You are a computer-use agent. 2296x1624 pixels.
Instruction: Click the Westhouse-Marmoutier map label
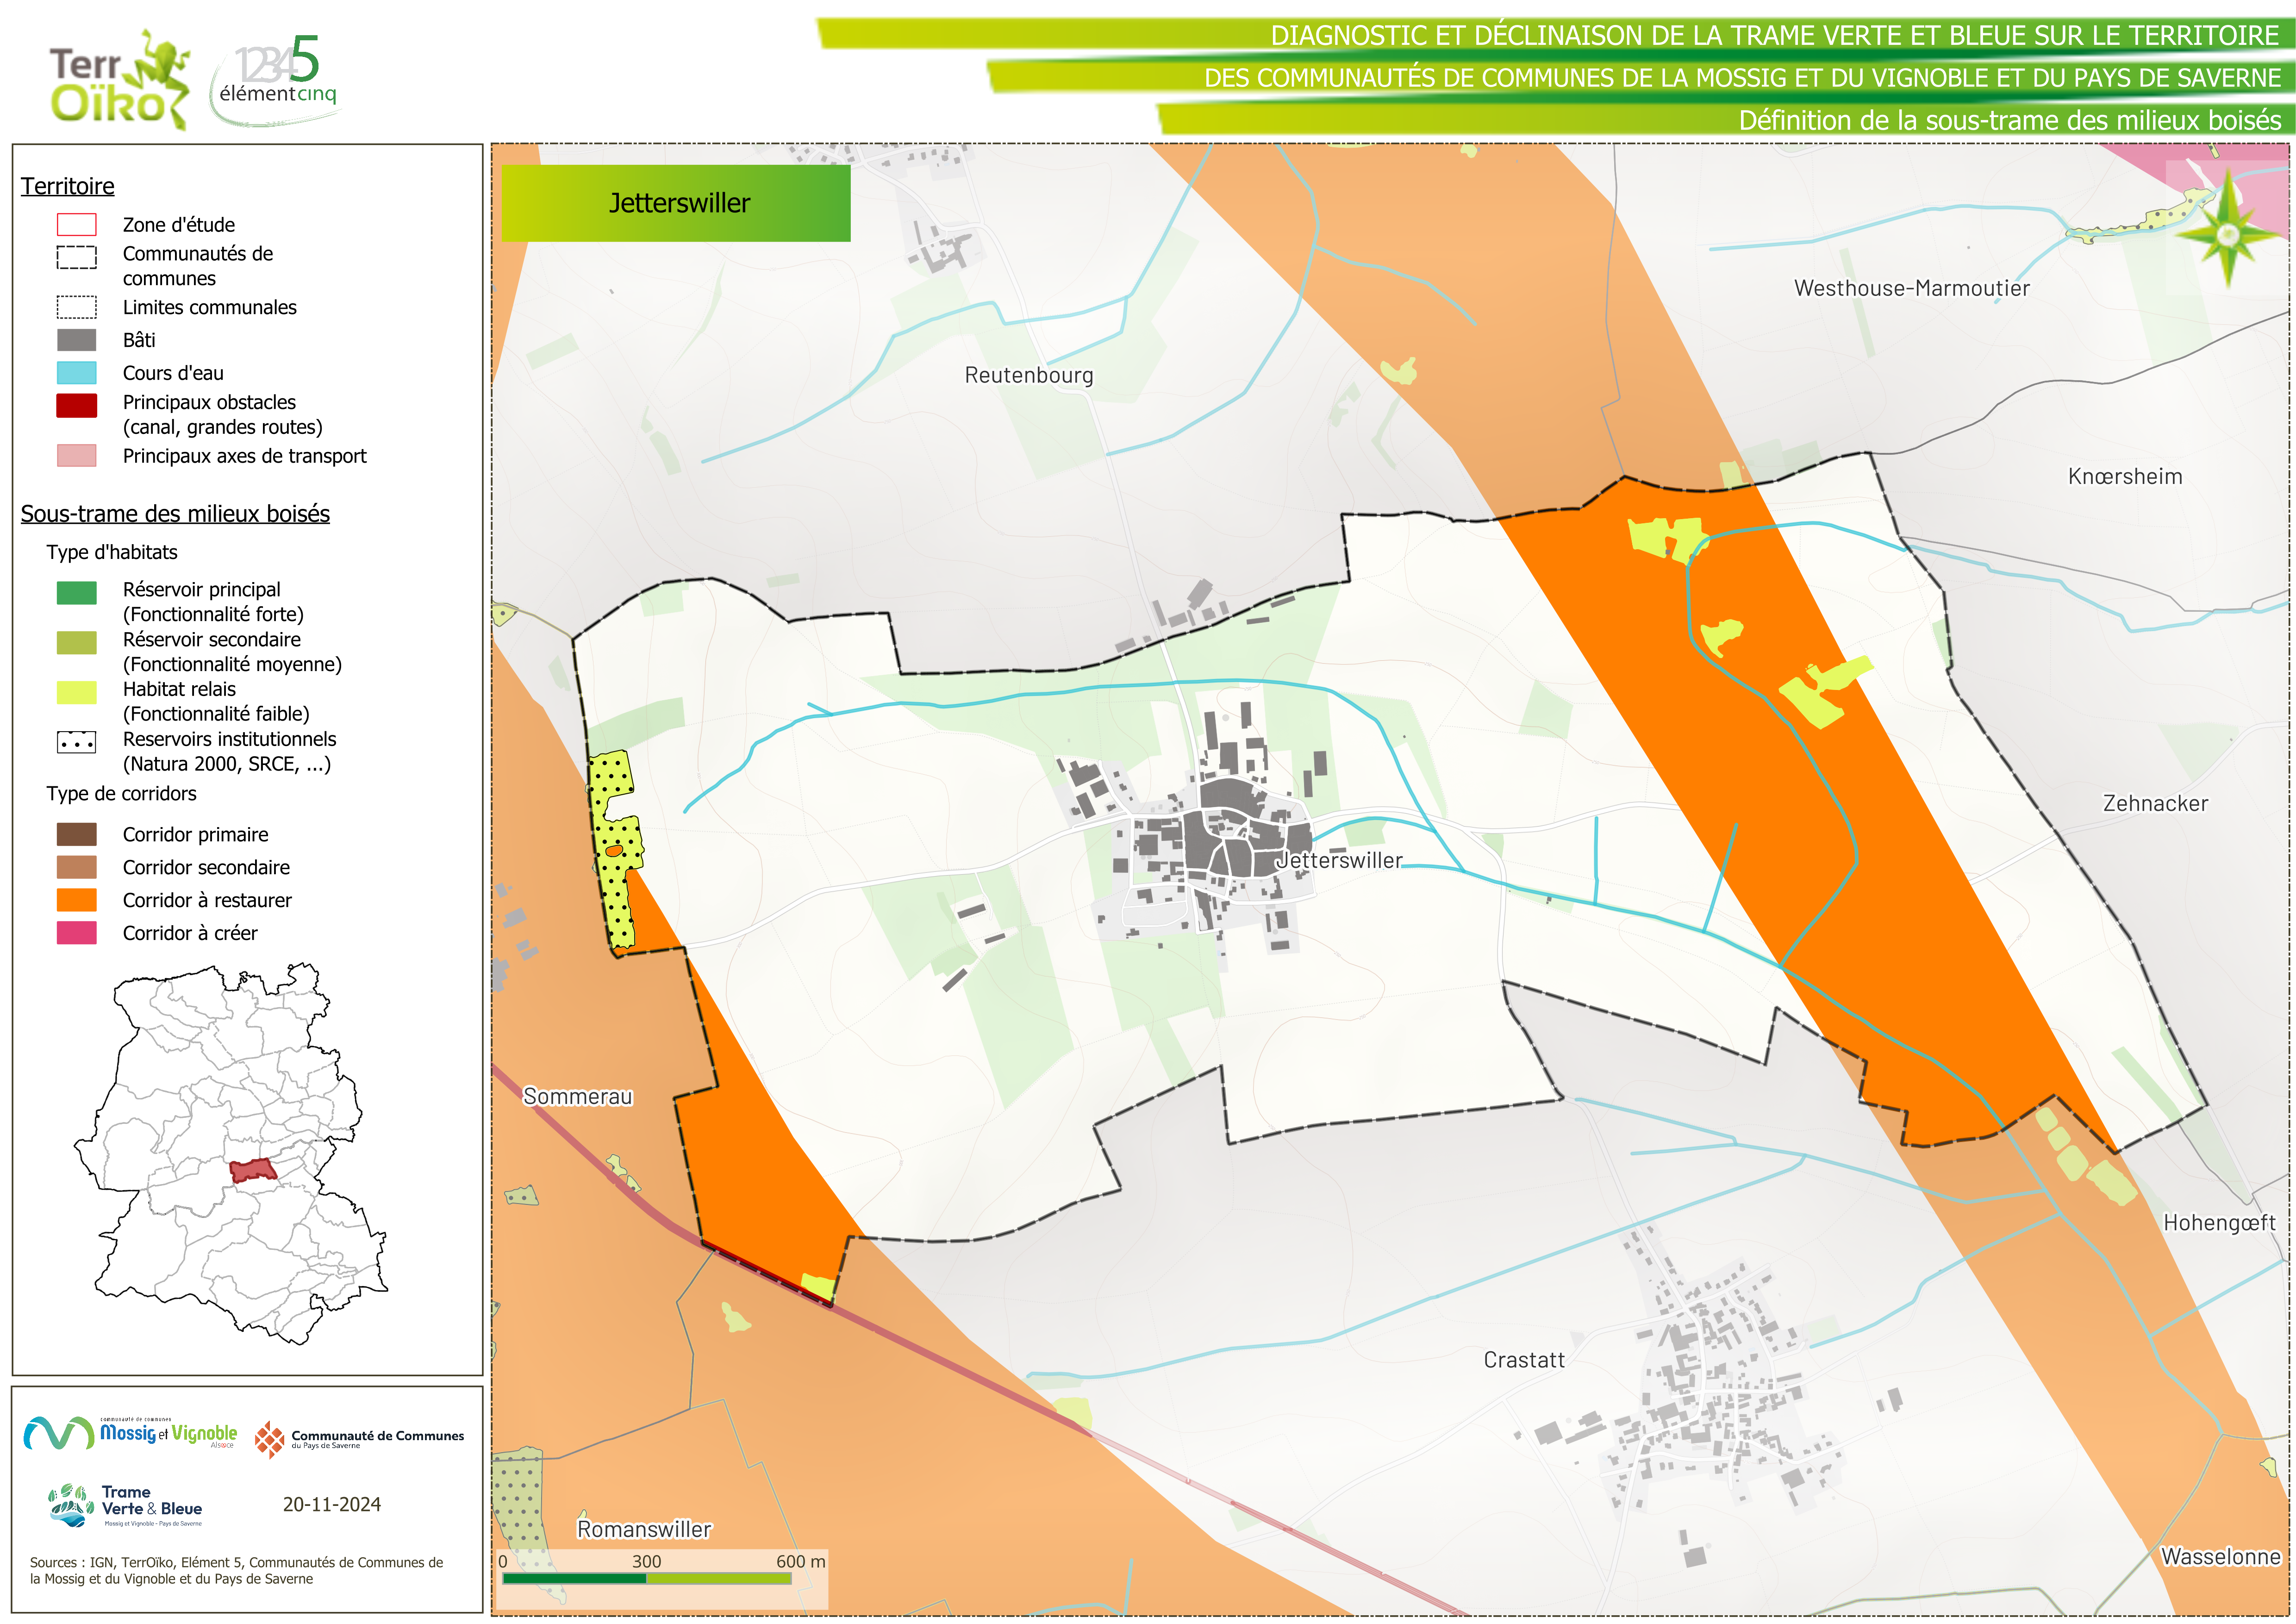(x=1911, y=288)
